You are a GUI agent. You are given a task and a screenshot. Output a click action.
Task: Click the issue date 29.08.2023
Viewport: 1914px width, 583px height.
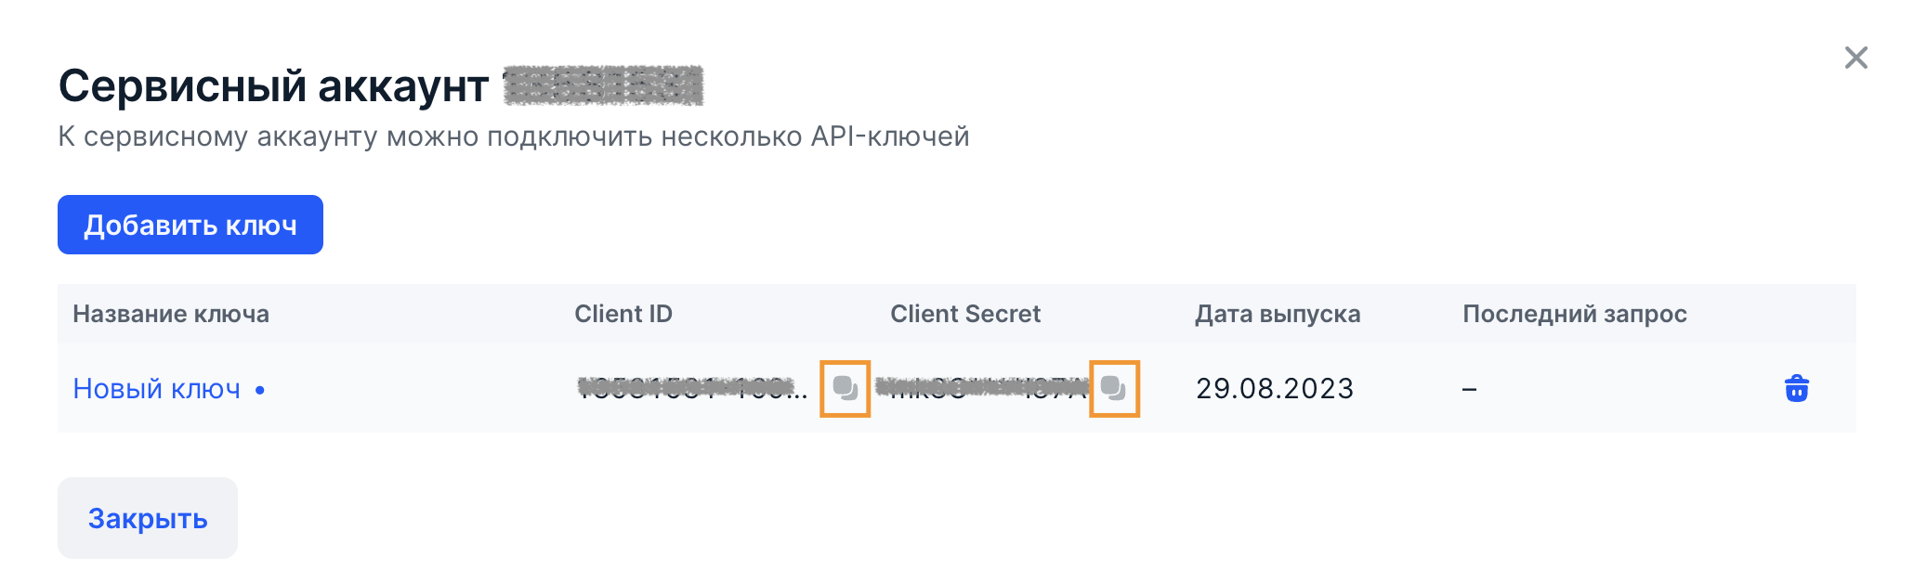(1274, 388)
